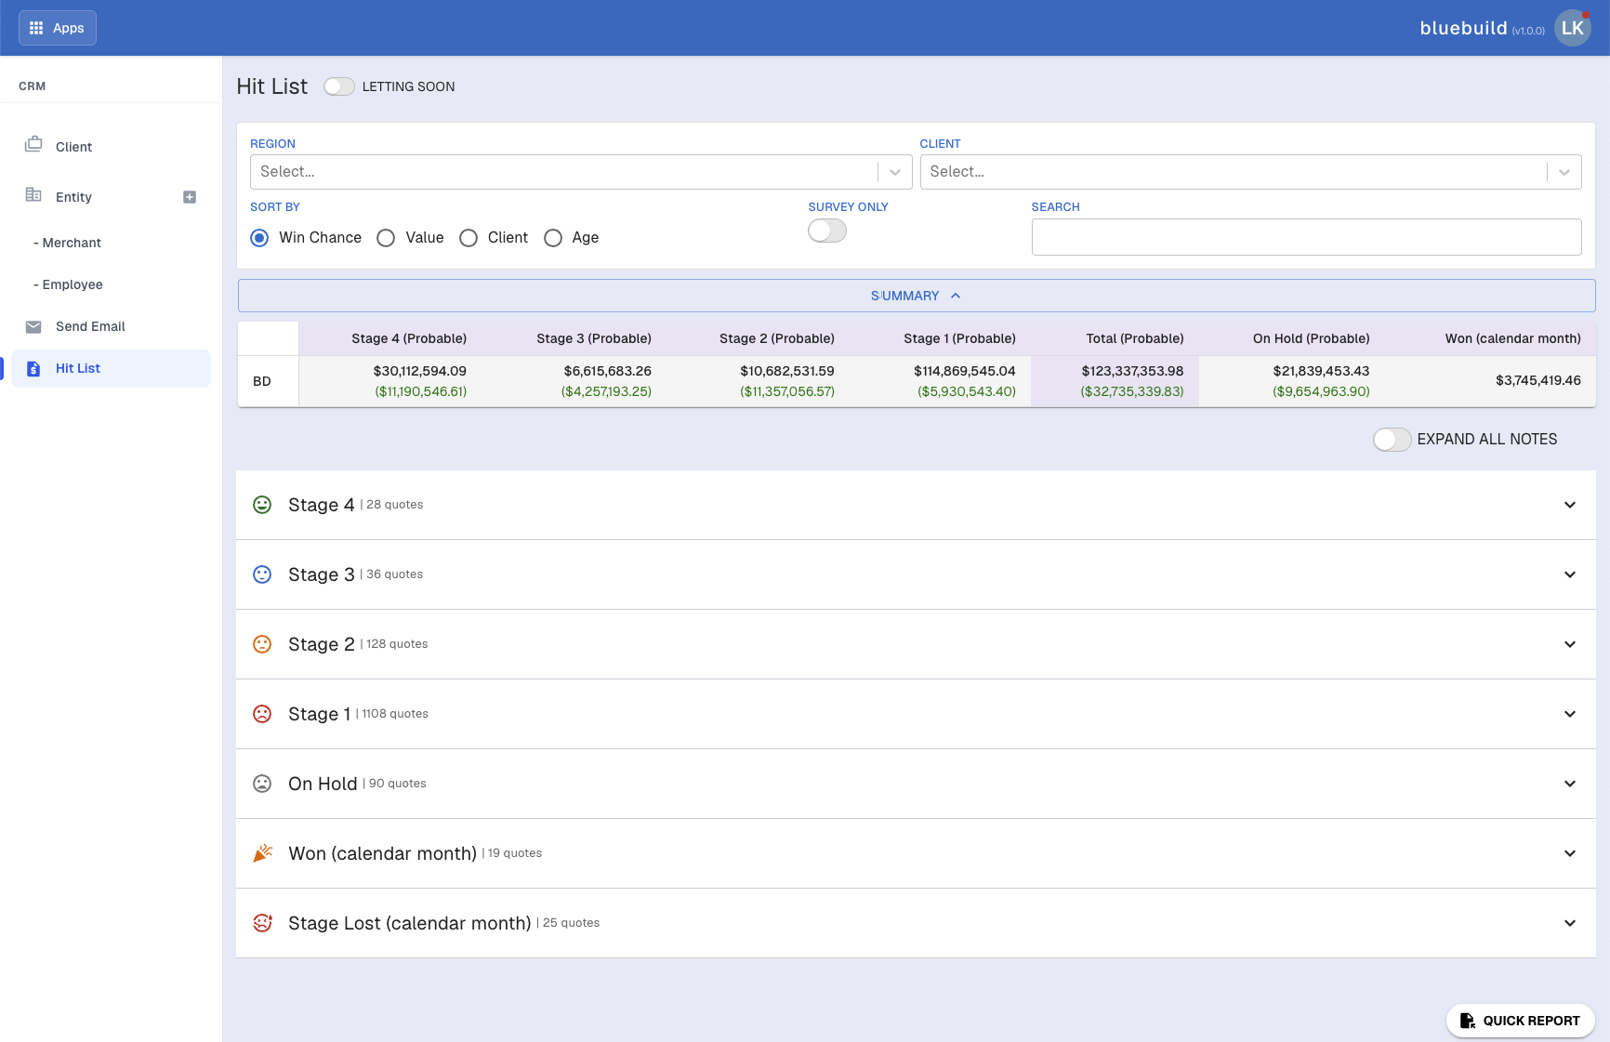Click the Stage 3 blue face icon
Screen dimensions: 1610x1042
pos(262,574)
